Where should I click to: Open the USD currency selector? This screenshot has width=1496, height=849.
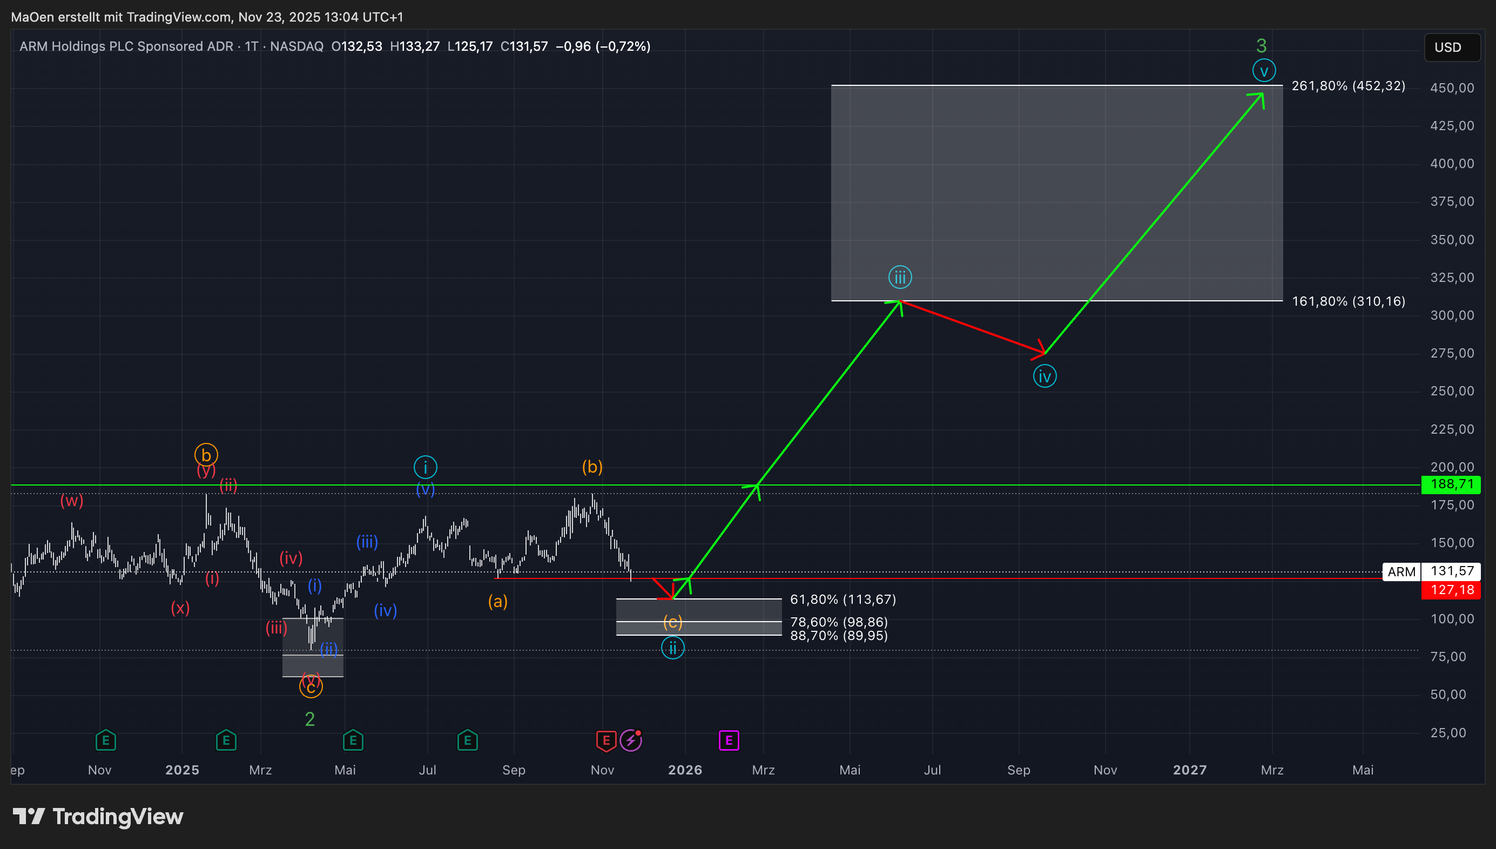1452,47
